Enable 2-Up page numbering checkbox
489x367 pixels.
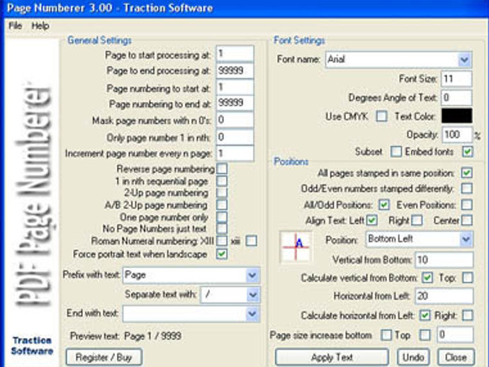pyautogui.click(x=222, y=193)
